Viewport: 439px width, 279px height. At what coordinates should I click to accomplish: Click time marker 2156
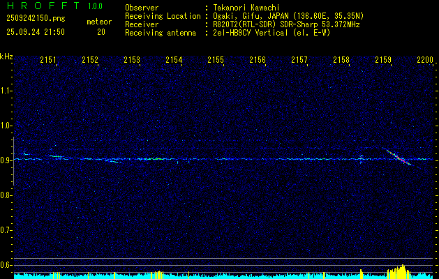(x=258, y=59)
